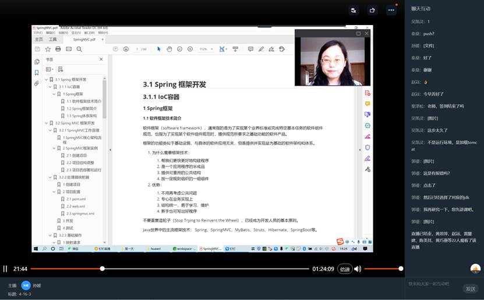484x300 pixels.
Task: Pause the video playback
Action: tap(5, 269)
